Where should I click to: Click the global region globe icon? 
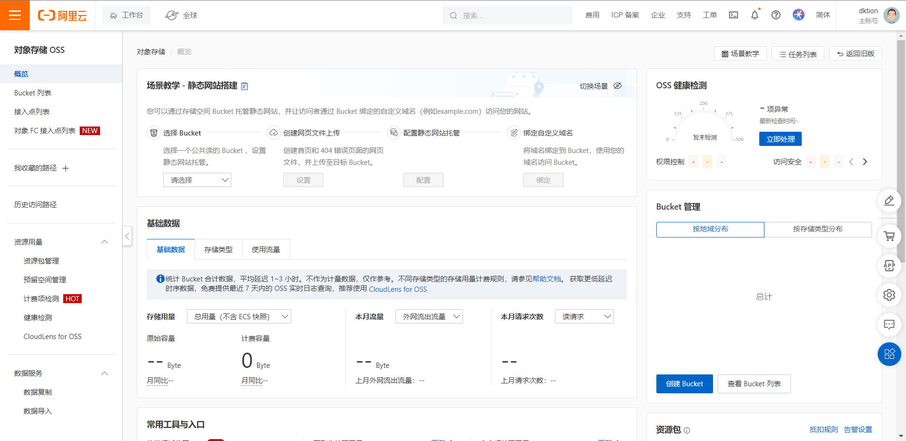click(171, 15)
